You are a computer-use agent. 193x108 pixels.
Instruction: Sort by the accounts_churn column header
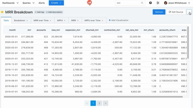tap(167, 30)
